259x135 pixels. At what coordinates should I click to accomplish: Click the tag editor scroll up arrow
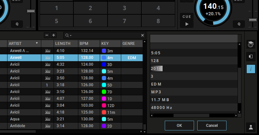click(x=240, y=44)
